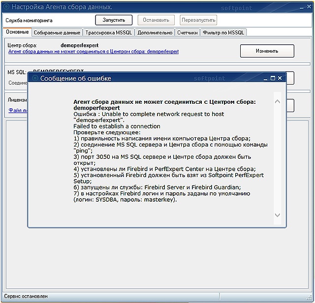Open the Трассировка MSSQL tab
The width and height of the screenshot is (315, 303).
tap(109, 32)
